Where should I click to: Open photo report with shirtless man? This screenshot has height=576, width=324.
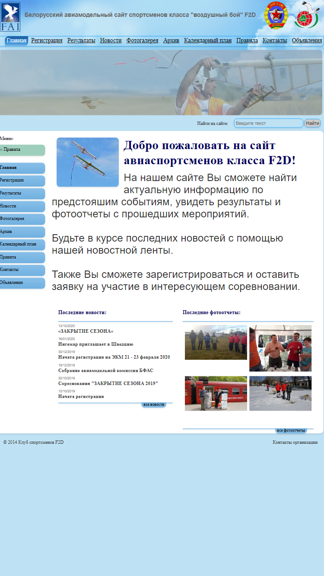[280, 348]
